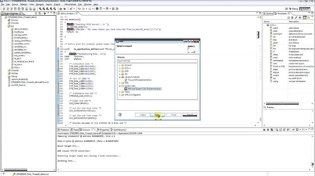This screenshot has width=315, height=176.
Task: Open wizard dialog help question-mark icon
Action: point(120,115)
